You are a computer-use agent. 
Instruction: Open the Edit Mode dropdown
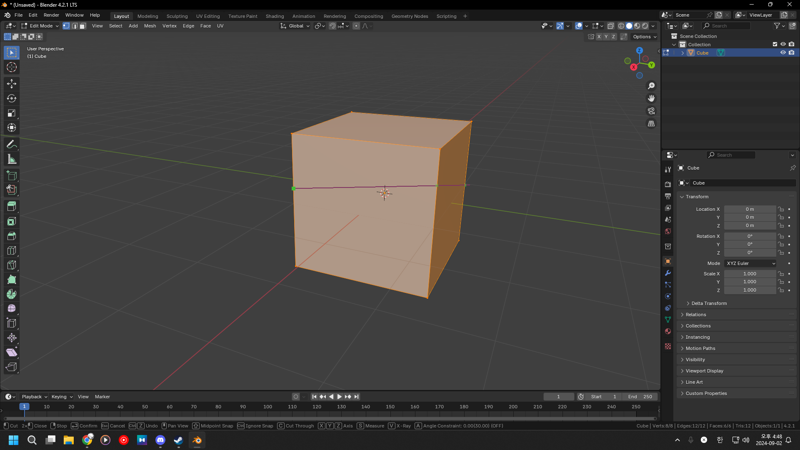pyautogui.click(x=40, y=26)
